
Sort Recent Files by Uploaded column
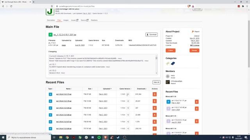(107, 89)
